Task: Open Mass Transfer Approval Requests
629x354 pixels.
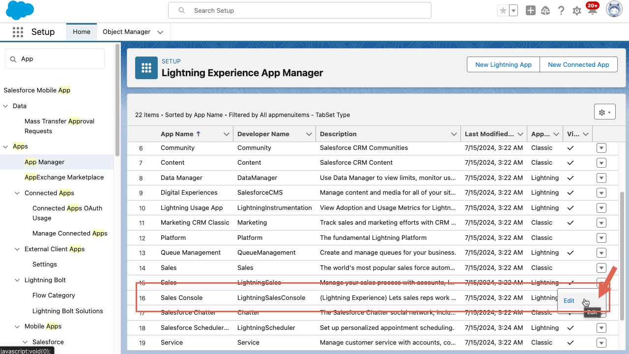Action: (59, 126)
